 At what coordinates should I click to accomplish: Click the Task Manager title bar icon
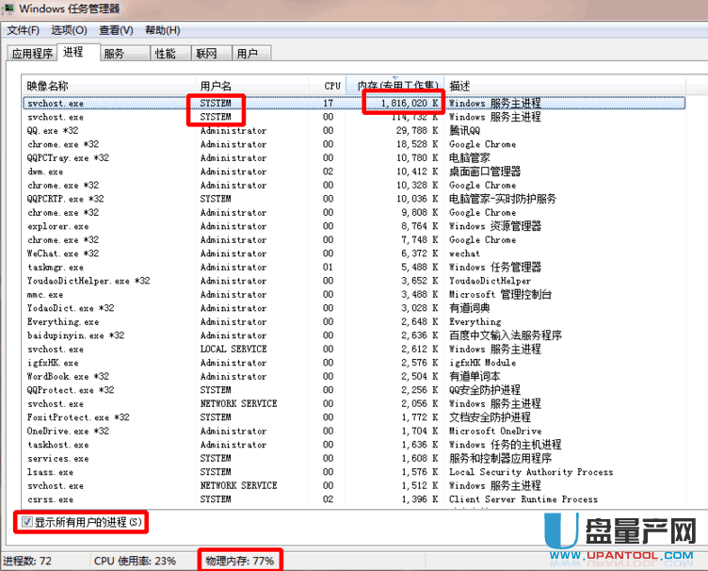(8, 8)
